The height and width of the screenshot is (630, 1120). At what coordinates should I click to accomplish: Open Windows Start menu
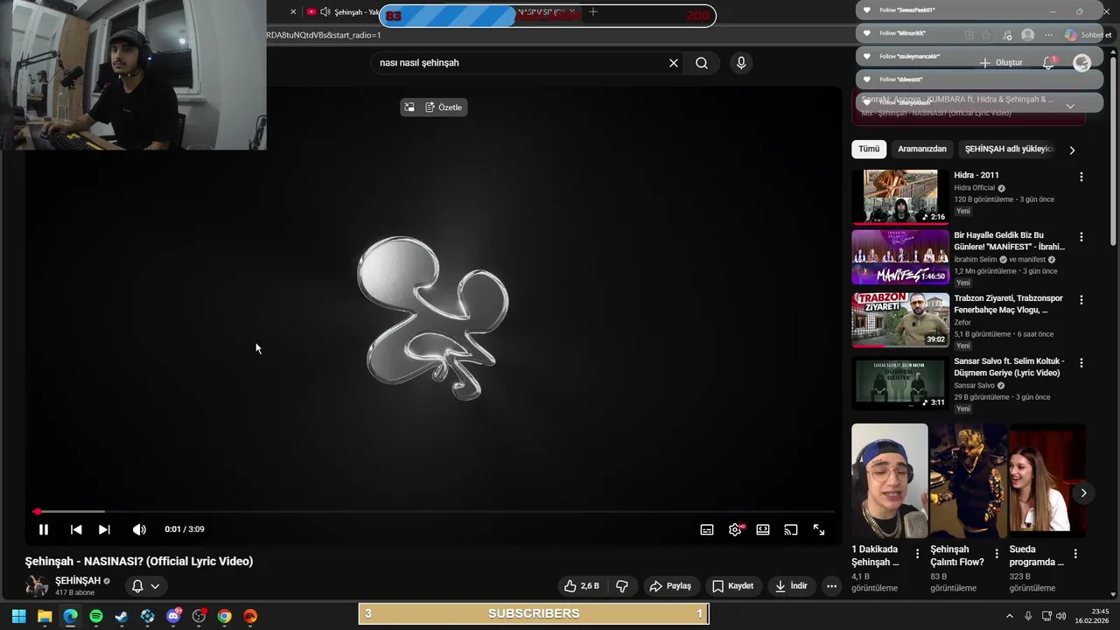click(18, 616)
